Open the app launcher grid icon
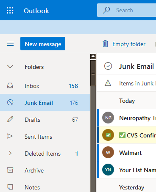The image size is (156, 192). (10, 11)
